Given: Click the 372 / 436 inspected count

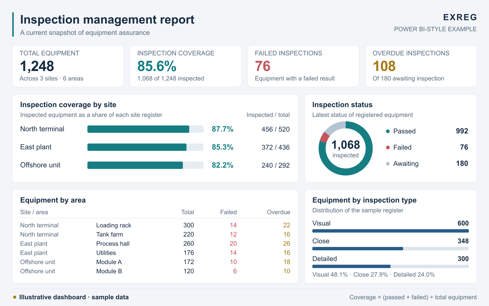Looking at the screenshot, I should coord(276,147).
